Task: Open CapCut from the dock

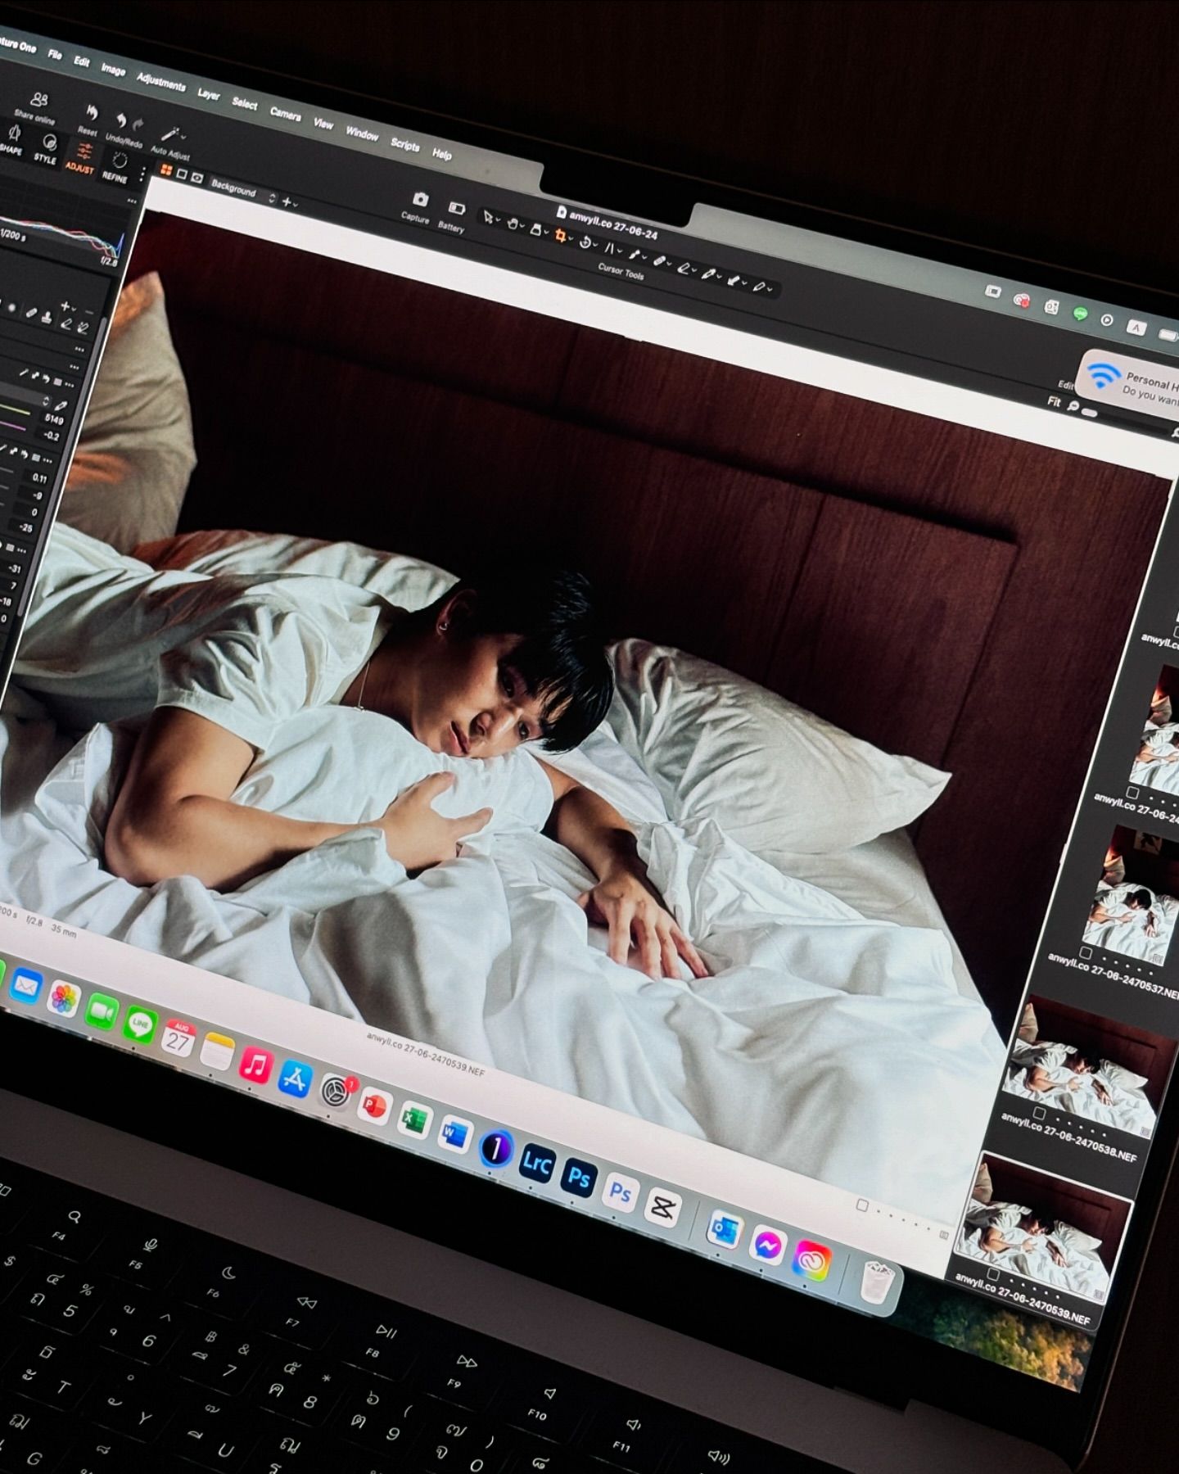Action: [x=662, y=1207]
